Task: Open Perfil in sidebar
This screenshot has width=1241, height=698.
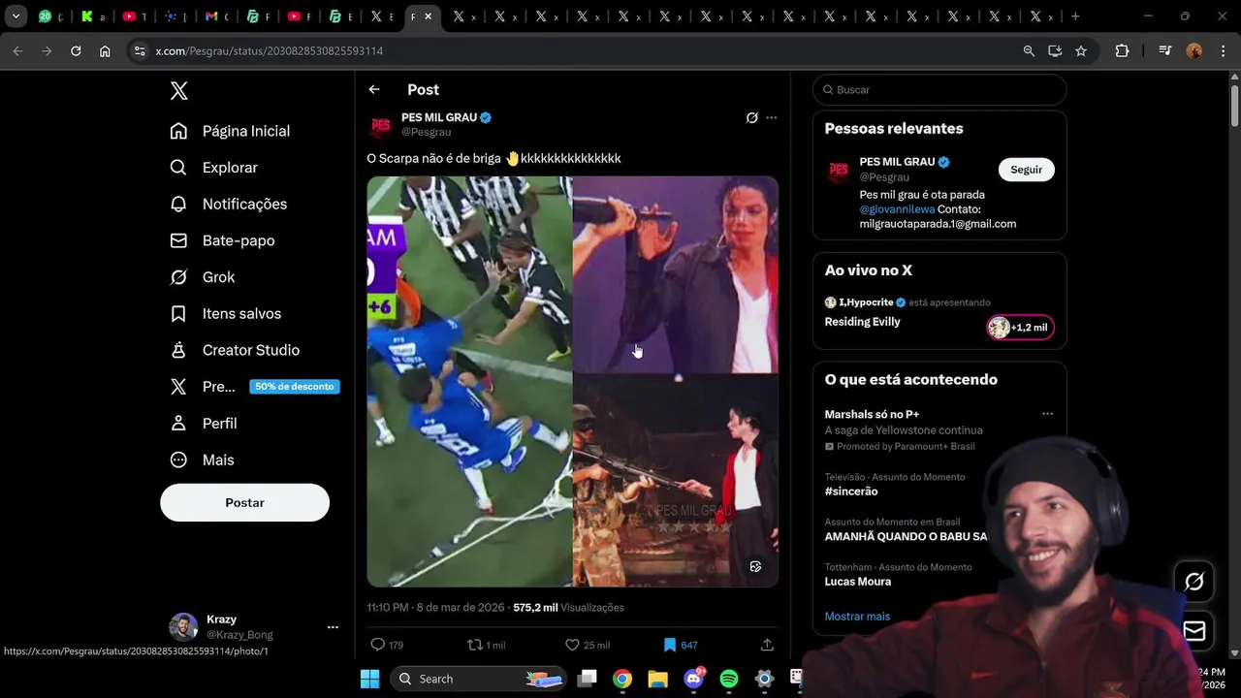Action: [x=203, y=424]
